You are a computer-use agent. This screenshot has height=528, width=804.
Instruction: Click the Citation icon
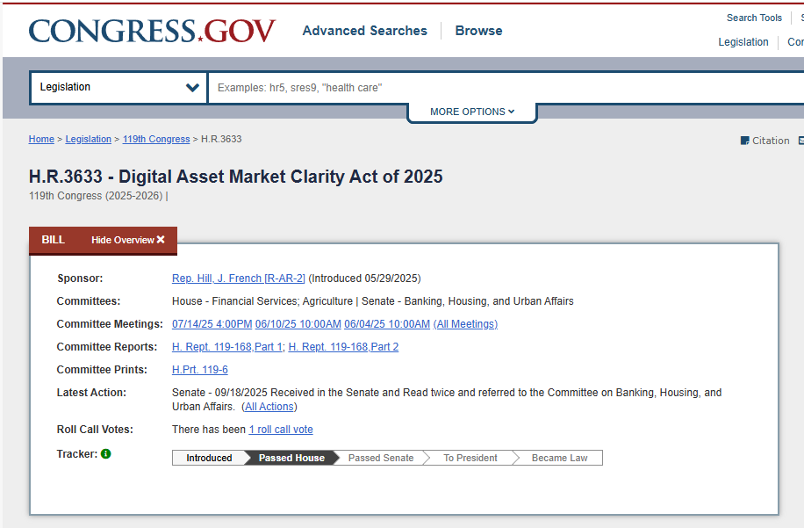745,141
